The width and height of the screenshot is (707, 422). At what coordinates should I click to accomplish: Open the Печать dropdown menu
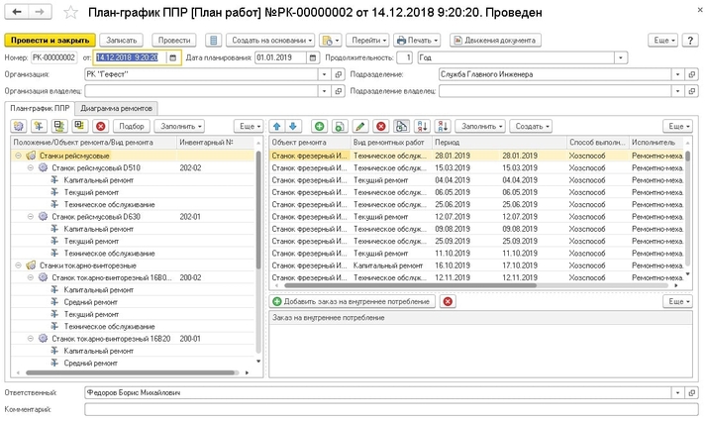pyautogui.click(x=416, y=41)
